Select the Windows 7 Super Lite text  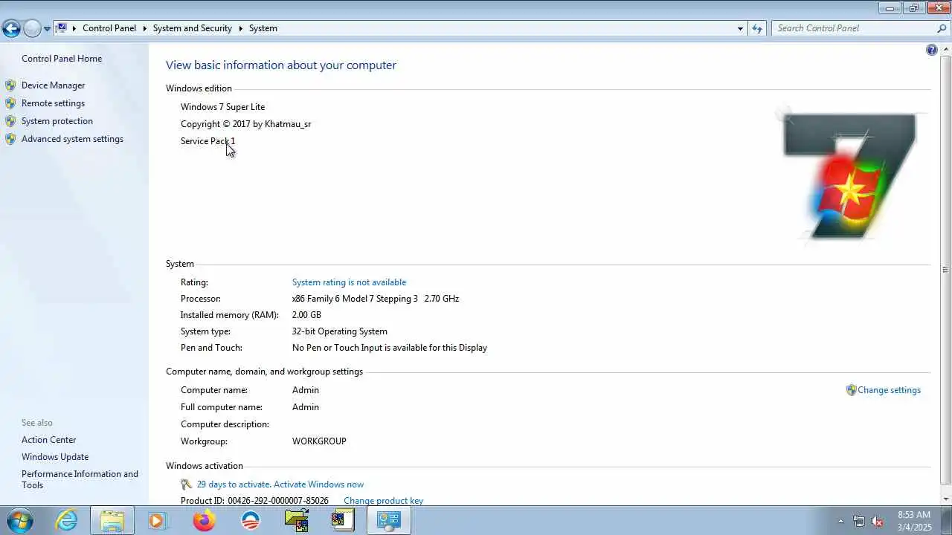(x=222, y=107)
